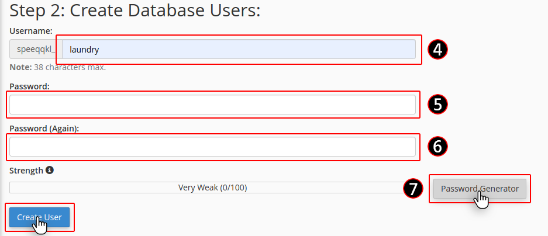This screenshot has width=548, height=236.
Task: Click the Password label above the first field
Action: [x=29, y=86]
